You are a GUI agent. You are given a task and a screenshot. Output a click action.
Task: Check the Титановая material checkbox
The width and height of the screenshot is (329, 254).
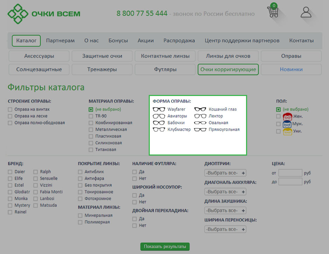tap(91, 150)
